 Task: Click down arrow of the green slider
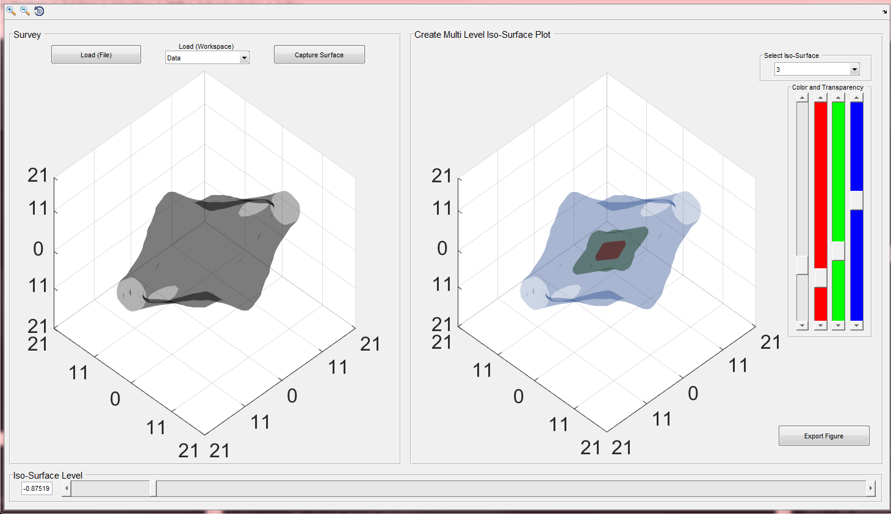click(839, 326)
